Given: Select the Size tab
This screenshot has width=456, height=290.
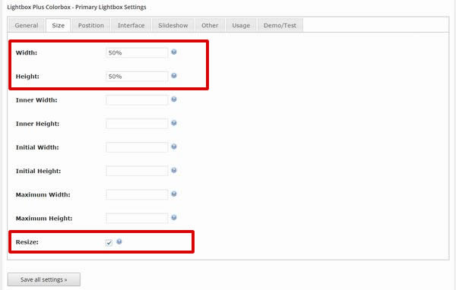Looking at the screenshot, I should tap(59, 25).
